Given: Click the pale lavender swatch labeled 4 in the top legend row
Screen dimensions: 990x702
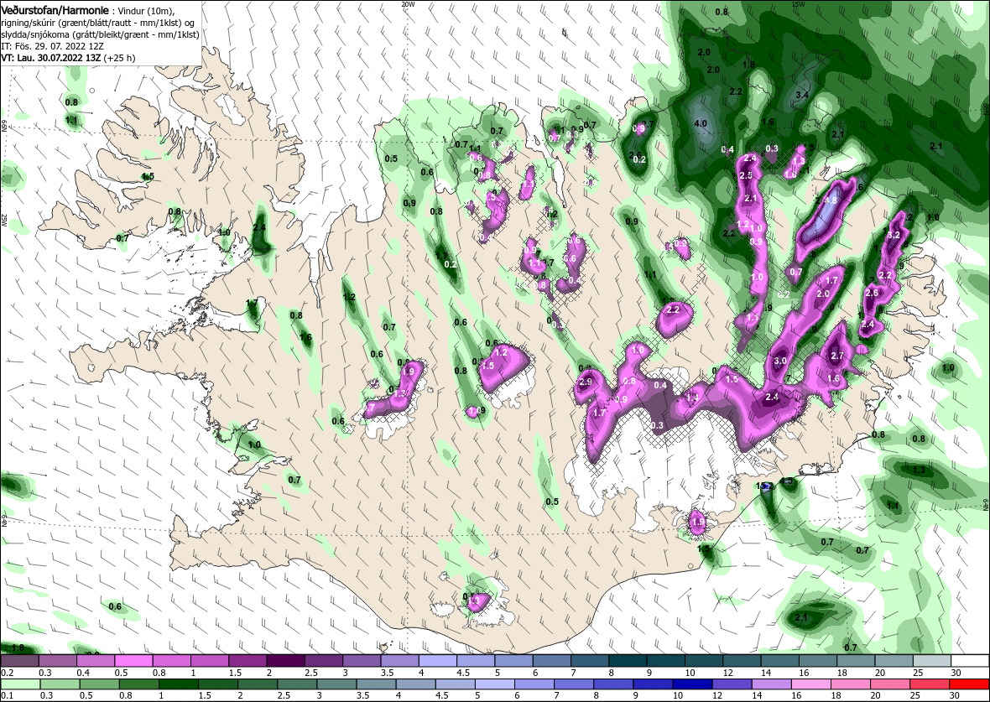Looking at the screenshot, I should pyautogui.click(x=438, y=660).
